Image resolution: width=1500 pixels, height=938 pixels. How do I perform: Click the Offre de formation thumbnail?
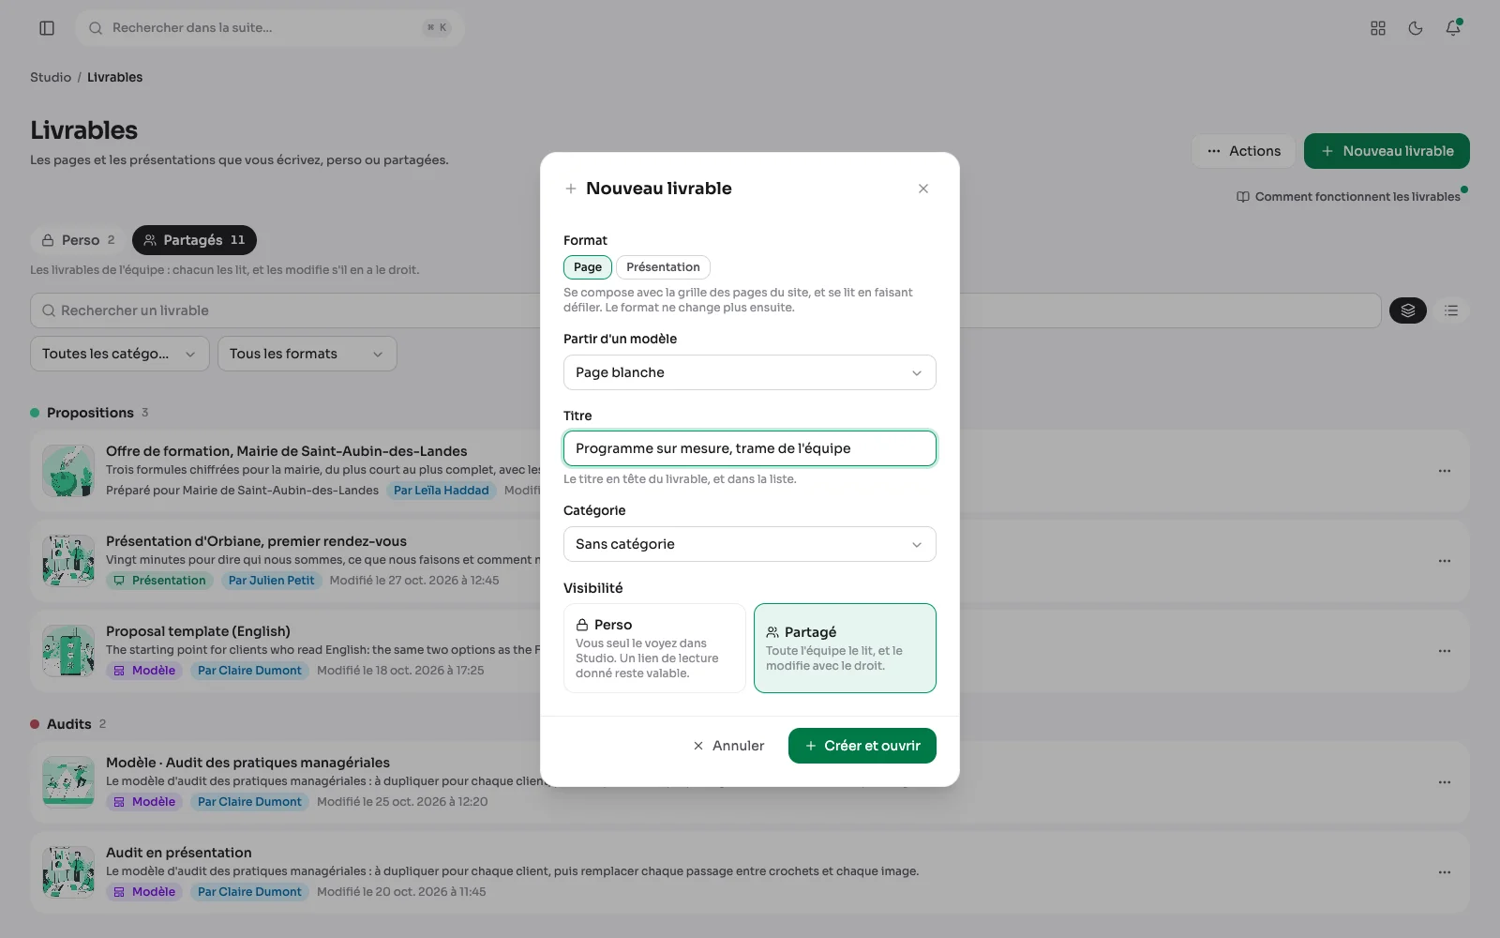coord(68,471)
